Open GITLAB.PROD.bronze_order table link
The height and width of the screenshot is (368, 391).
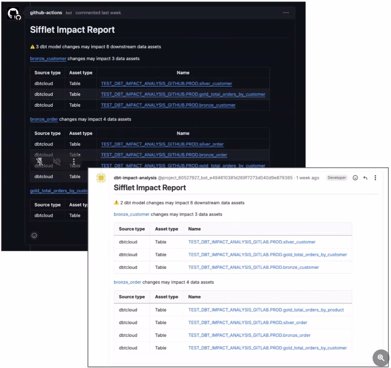tap(249, 335)
